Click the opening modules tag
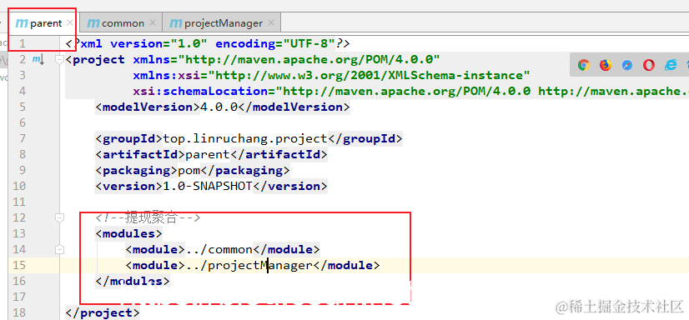The width and height of the screenshot is (689, 320). (x=129, y=233)
